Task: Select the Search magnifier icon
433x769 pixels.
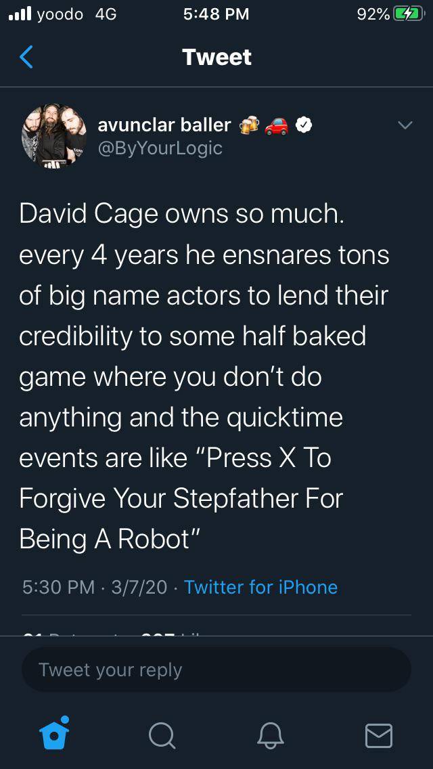Action: [x=162, y=737]
